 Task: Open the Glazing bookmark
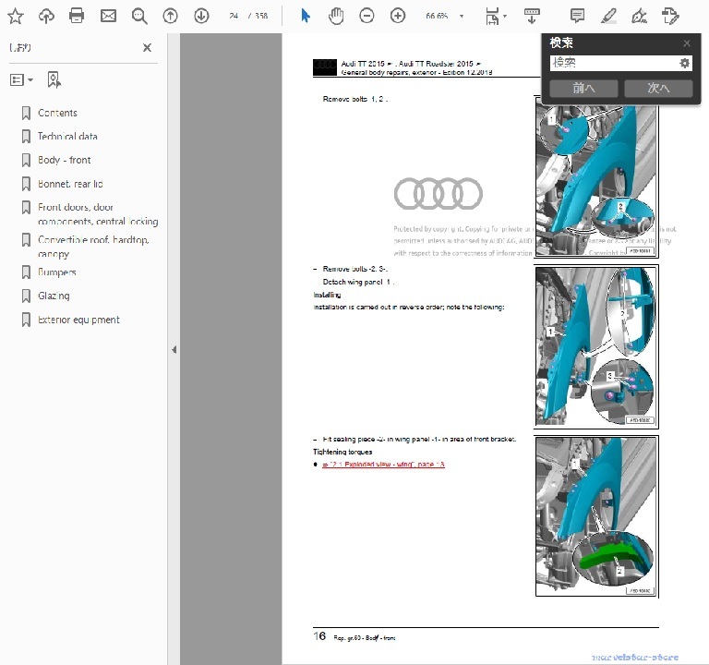pos(54,296)
